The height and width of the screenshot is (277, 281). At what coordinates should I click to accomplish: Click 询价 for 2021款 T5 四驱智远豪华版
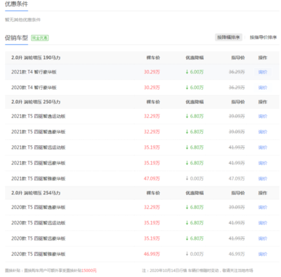[263, 163]
